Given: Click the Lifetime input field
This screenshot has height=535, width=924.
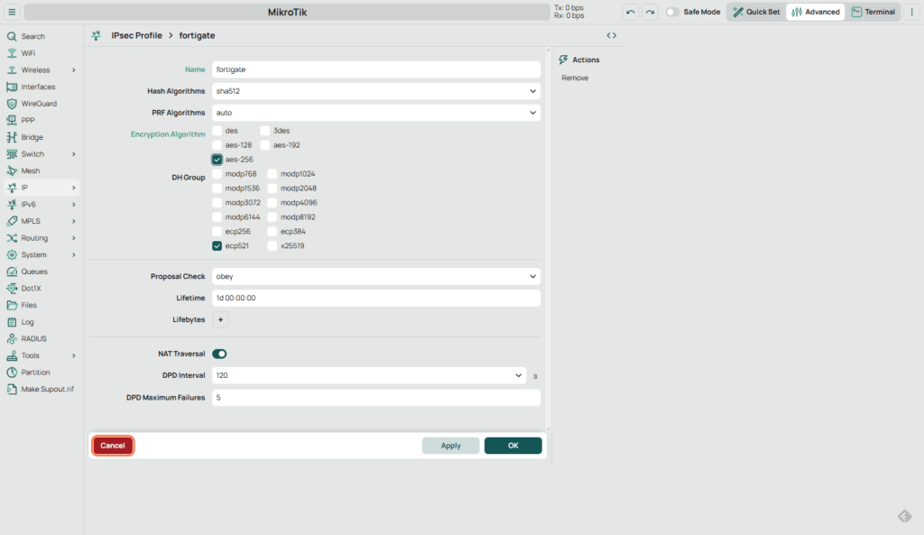Looking at the screenshot, I should (x=376, y=298).
